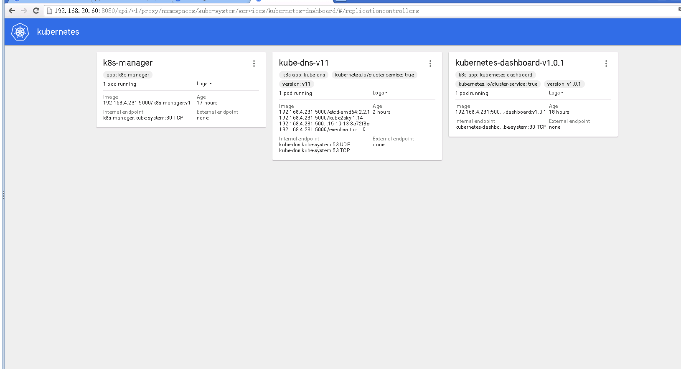This screenshot has height=369, width=681.
Task: Open the kube-dns-v11 card three-dot menu
Action: click(430, 64)
